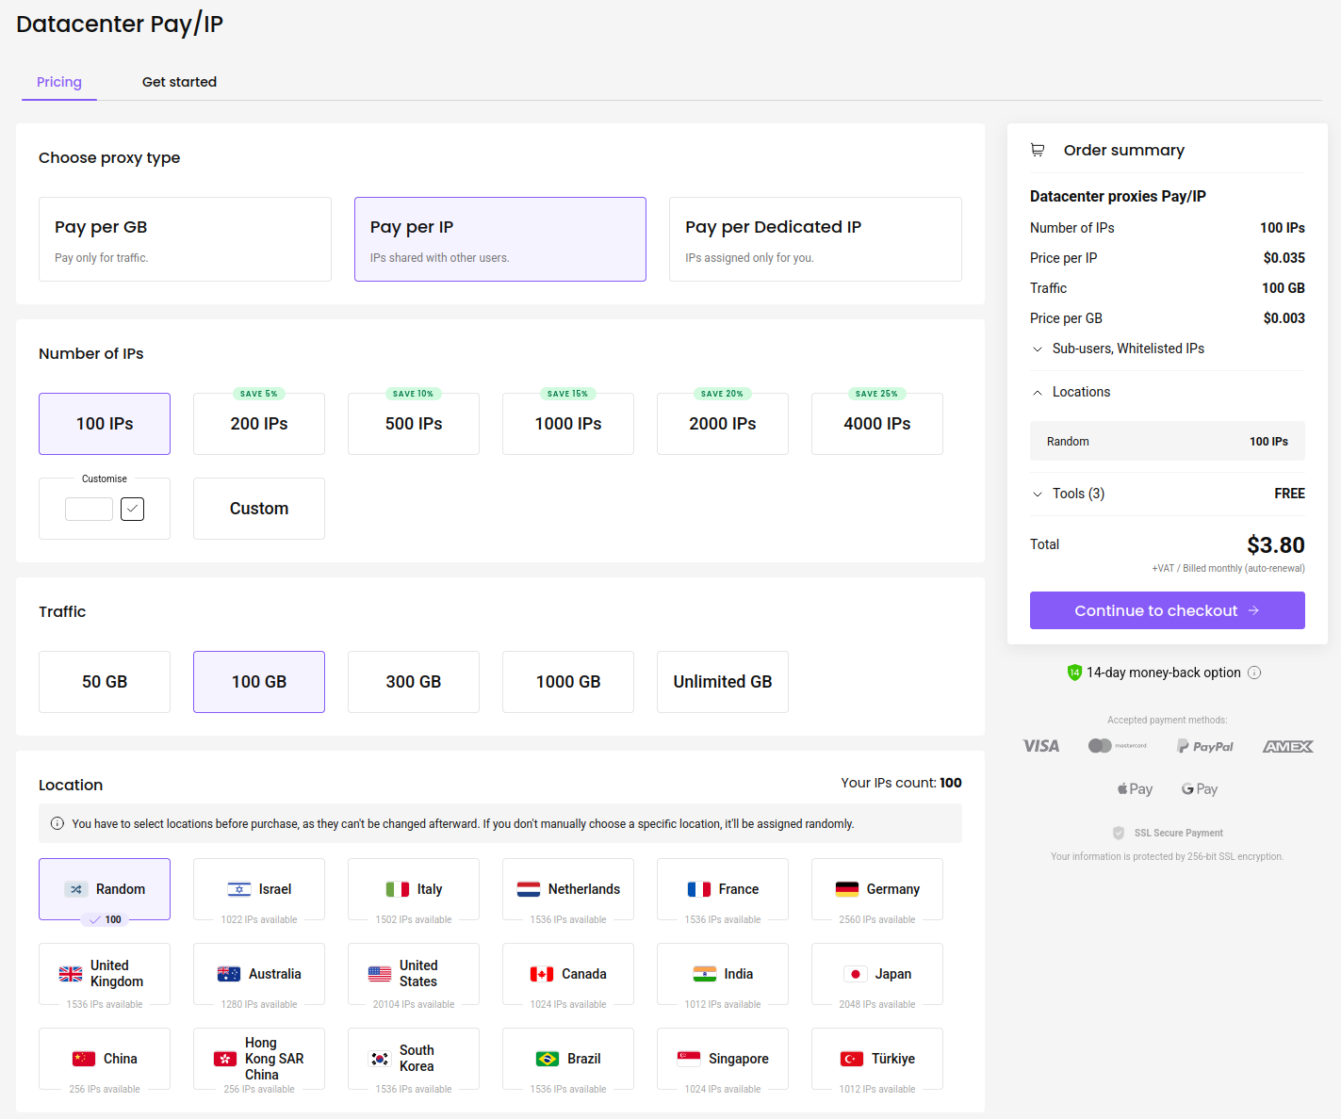The image size is (1341, 1119).
Task: Click the cart icon beside Order summary
Action: pyautogui.click(x=1038, y=150)
